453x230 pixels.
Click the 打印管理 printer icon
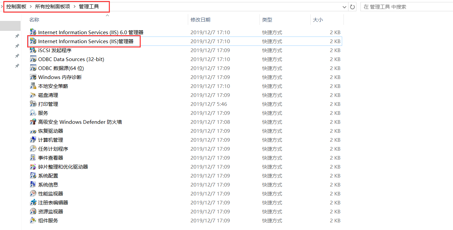[x=33, y=104]
